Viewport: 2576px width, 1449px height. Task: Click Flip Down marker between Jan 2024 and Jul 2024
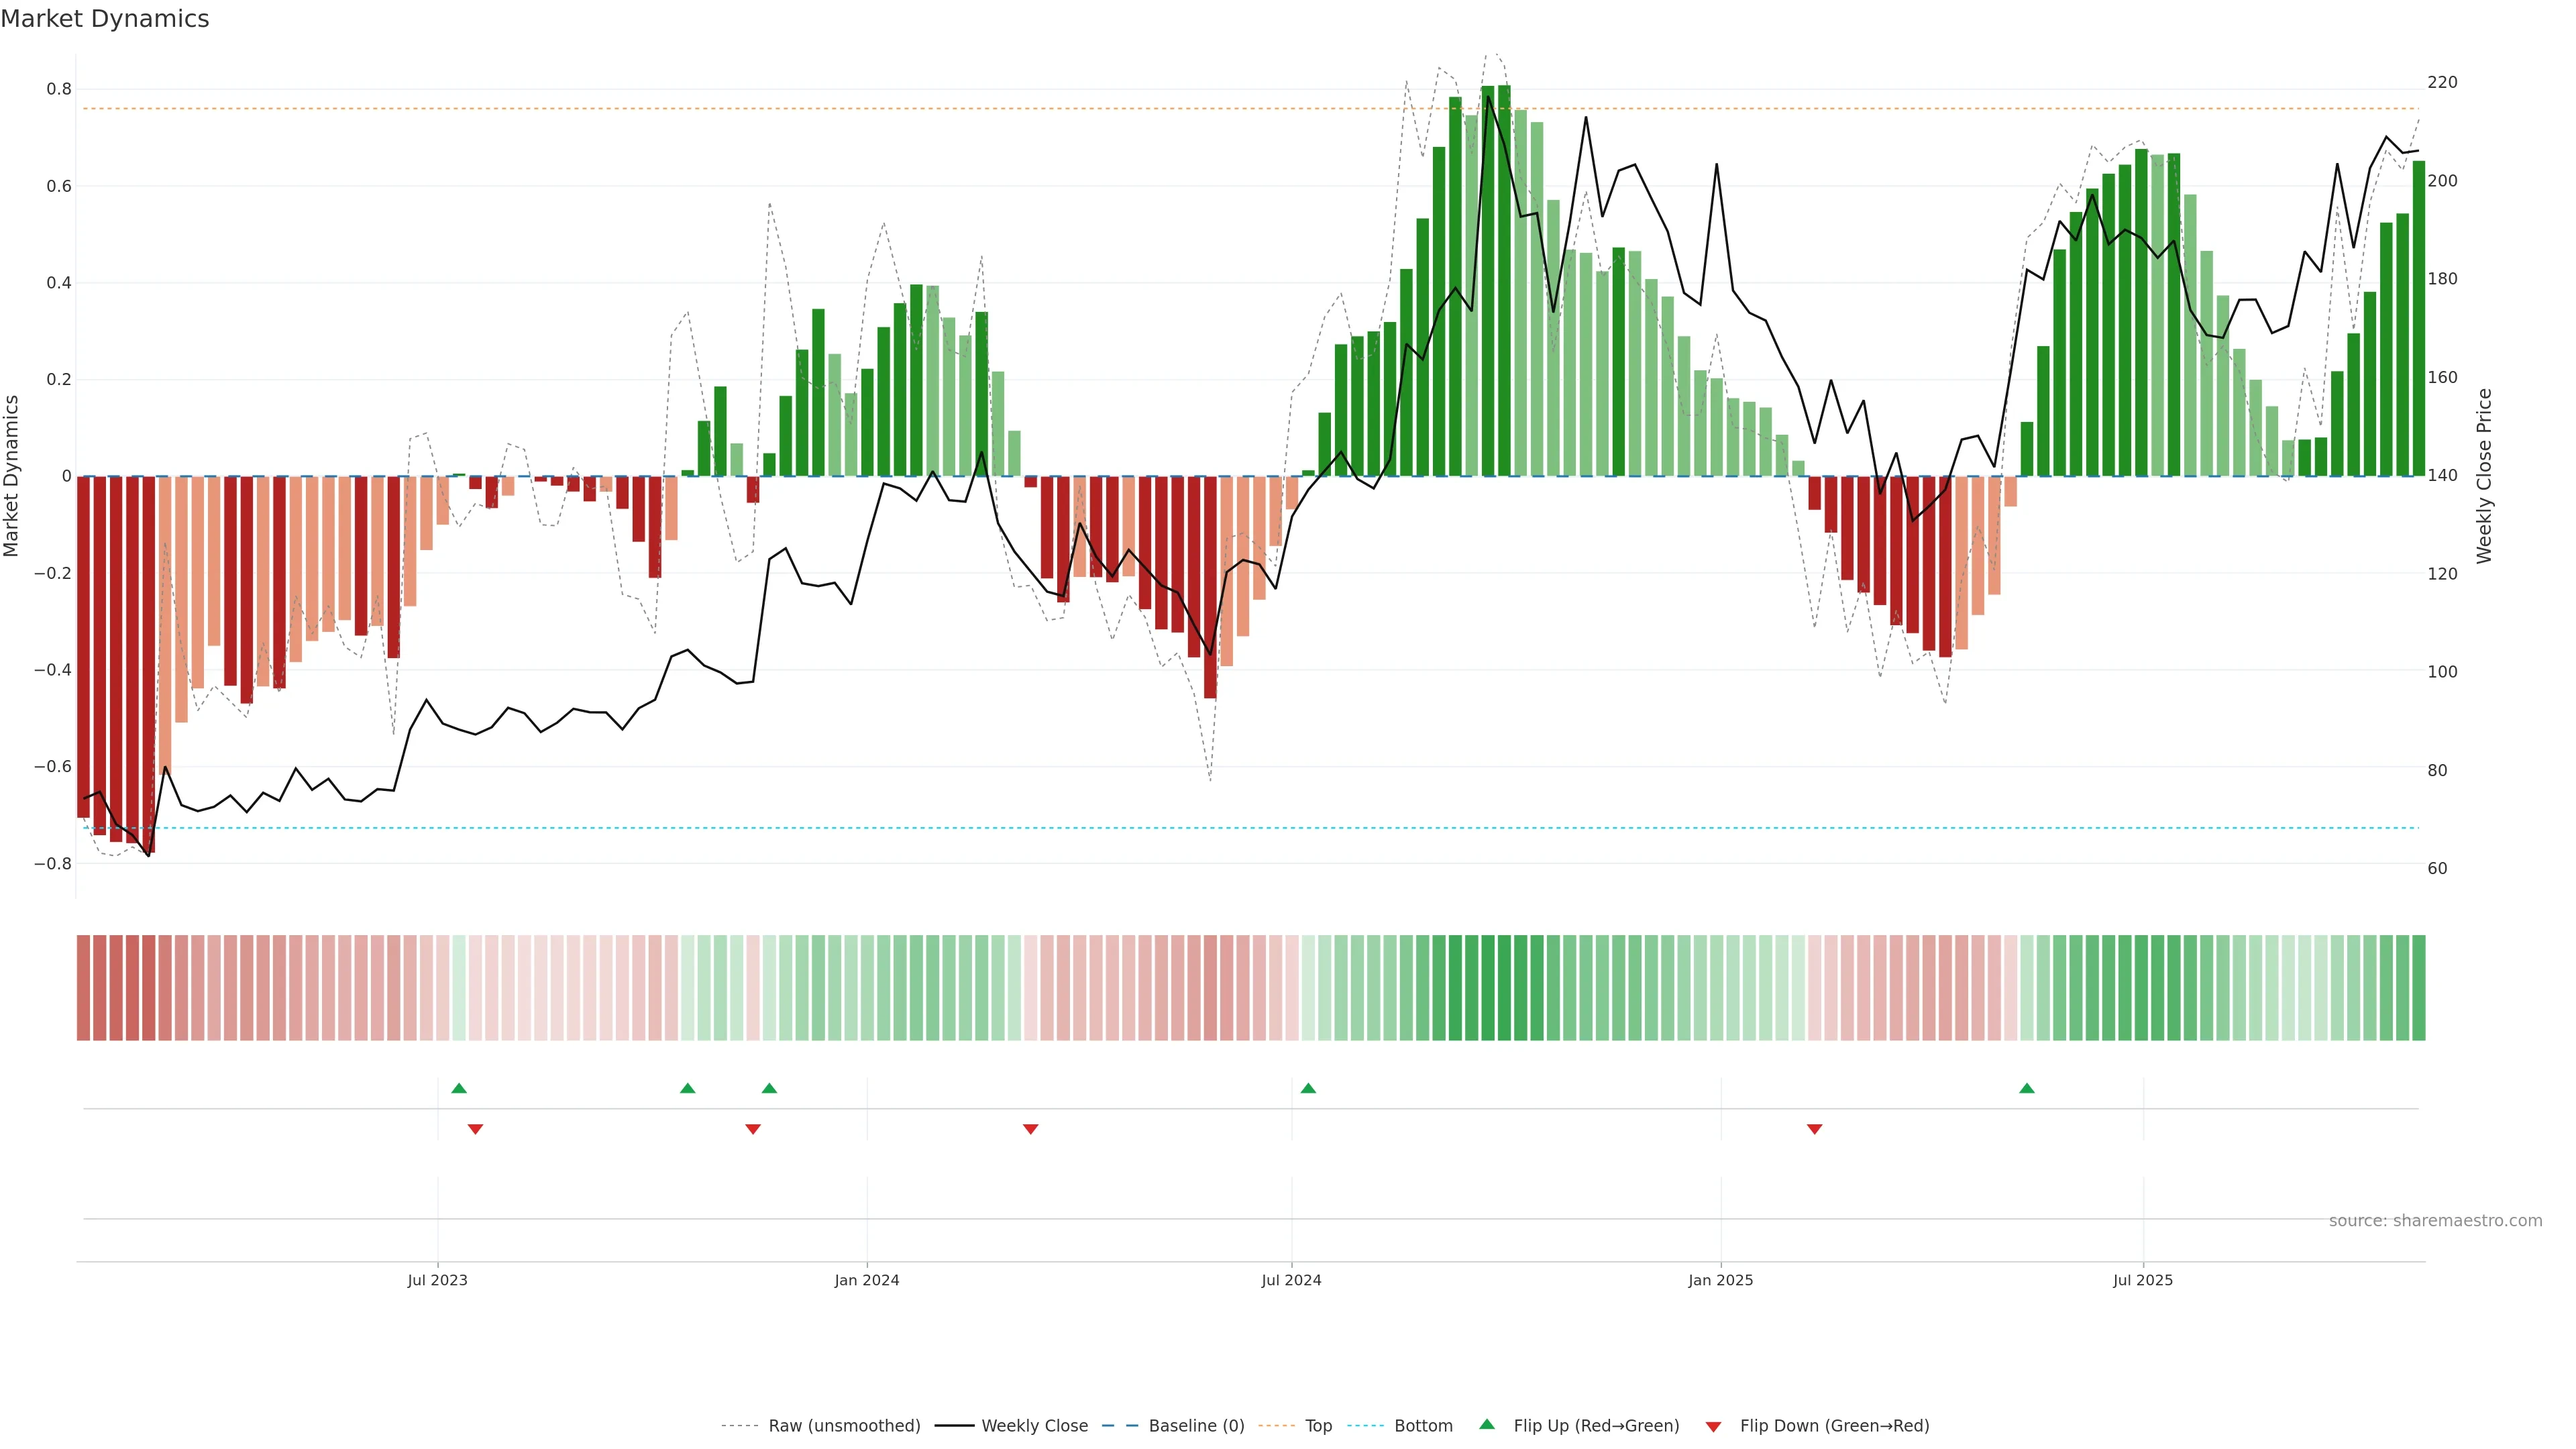(1030, 1129)
